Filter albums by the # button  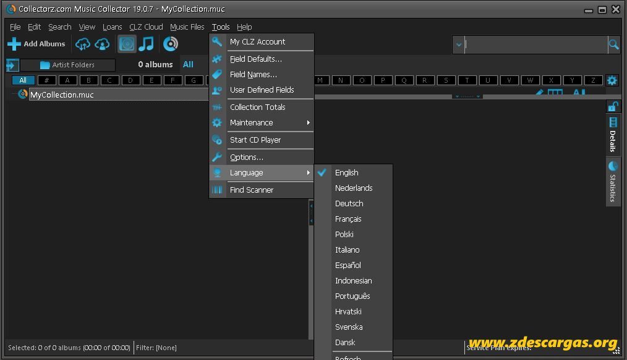coord(46,80)
